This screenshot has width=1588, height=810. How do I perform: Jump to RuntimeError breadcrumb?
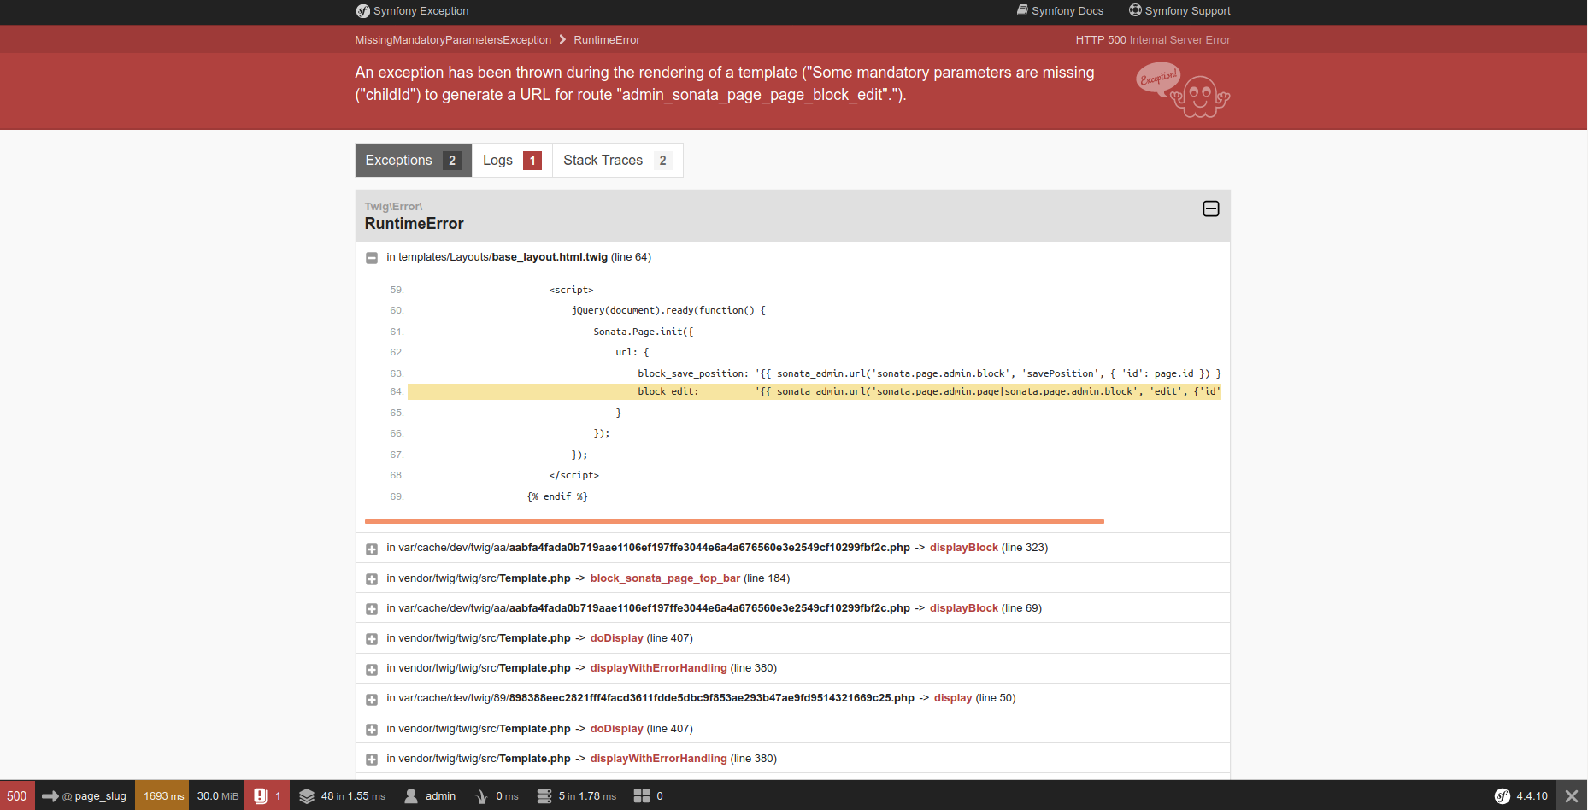click(x=607, y=40)
